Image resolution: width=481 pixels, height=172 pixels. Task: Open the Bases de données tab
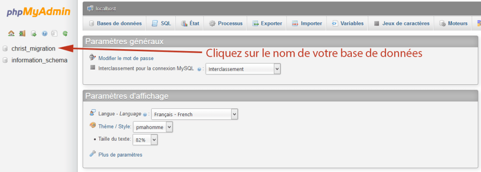click(x=116, y=23)
